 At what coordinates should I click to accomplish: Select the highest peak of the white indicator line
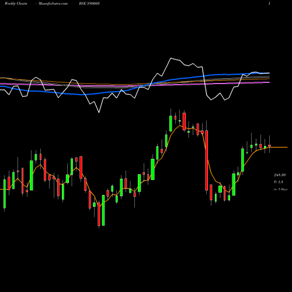point(171,58)
